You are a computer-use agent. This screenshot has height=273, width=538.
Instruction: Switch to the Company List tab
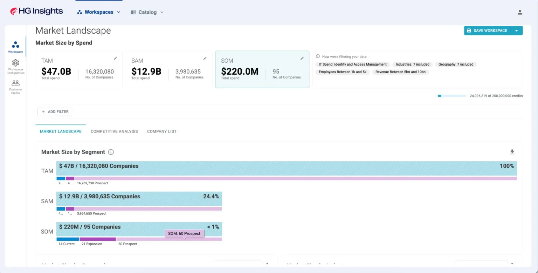tap(162, 131)
